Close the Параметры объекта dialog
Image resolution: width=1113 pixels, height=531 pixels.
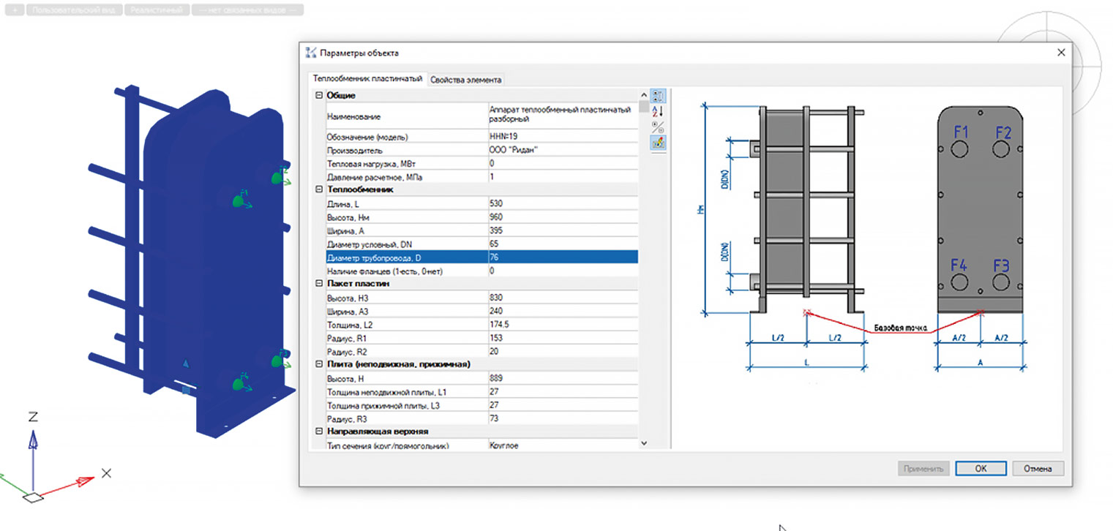[x=1060, y=53]
